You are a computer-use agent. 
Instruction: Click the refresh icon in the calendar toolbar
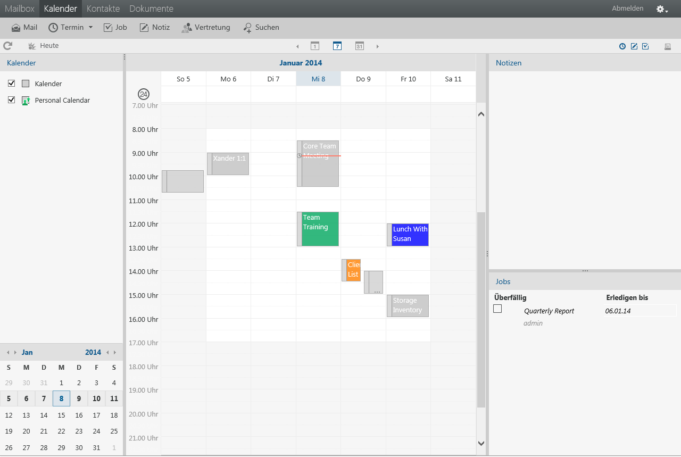coord(7,46)
